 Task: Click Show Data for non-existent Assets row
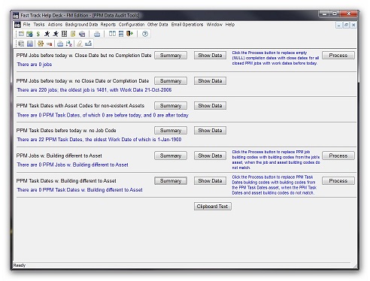(210, 106)
